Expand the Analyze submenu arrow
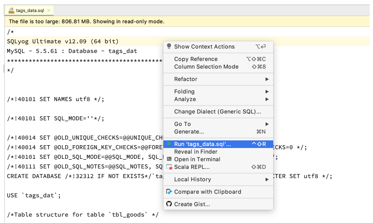 [267, 99]
